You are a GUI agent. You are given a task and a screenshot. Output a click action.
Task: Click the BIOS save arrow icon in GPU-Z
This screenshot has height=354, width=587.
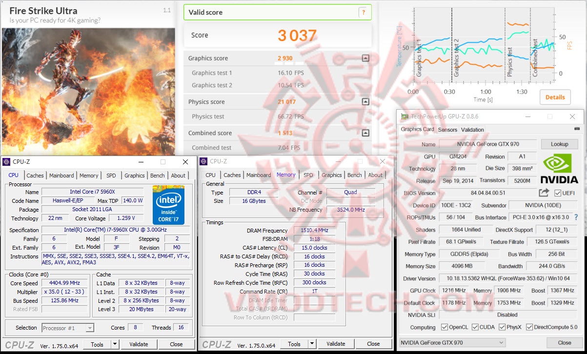point(544,193)
